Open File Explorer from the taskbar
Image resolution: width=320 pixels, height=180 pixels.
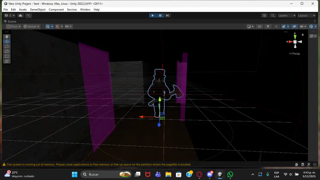click(169, 175)
